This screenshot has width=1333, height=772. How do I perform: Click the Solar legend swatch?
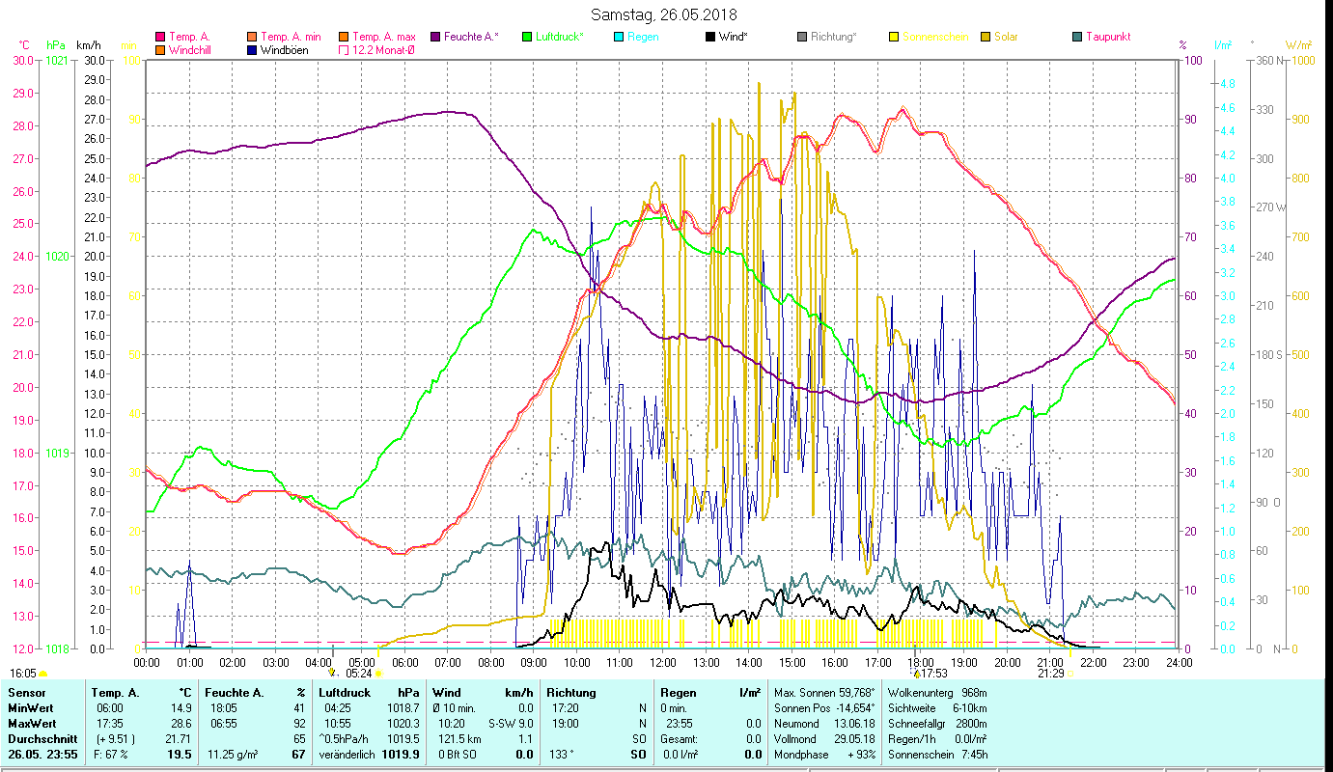(986, 37)
